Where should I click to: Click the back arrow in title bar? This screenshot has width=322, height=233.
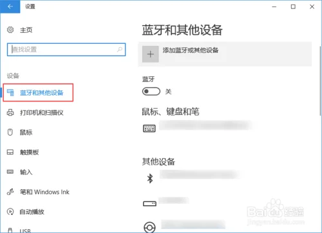(x=10, y=6)
